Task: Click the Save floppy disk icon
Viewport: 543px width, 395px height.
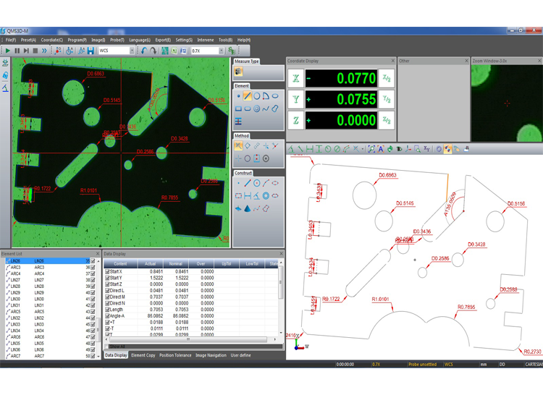Action: pos(90,51)
